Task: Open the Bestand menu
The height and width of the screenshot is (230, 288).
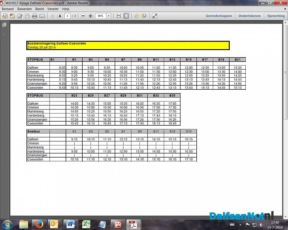Action: click(x=8, y=9)
